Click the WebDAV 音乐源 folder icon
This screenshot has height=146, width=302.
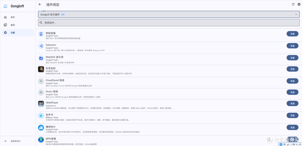[x=41, y=58]
